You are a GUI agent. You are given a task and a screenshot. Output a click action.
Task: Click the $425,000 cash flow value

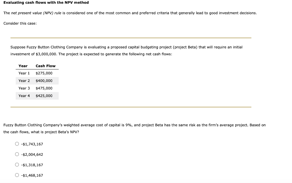click(x=44, y=96)
